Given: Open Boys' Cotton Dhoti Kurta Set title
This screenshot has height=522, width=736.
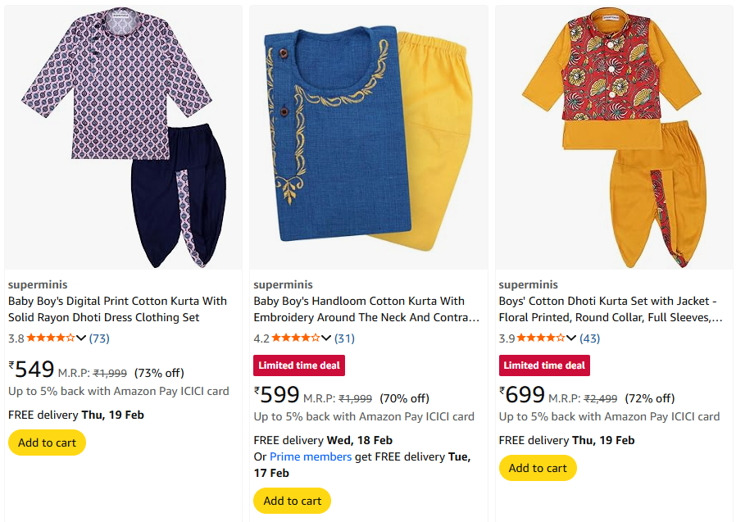Looking at the screenshot, I should pos(611,309).
